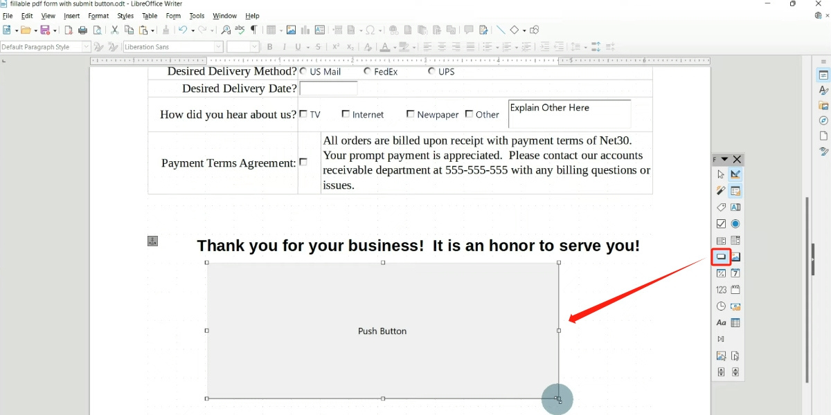Check the Payment Terms Agreement checkbox

click(303, 162)
